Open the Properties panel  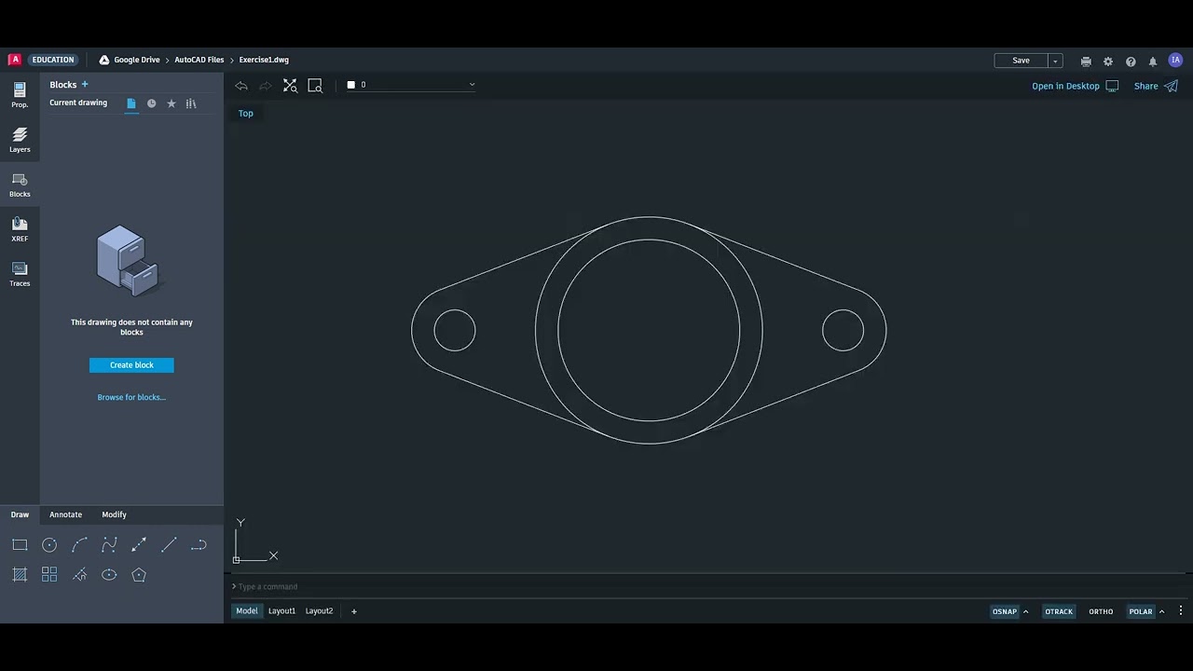coord(20,95)
